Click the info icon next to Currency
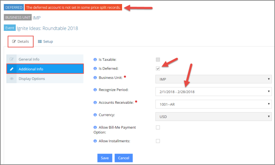This screenshot has width=275, height=165. coord(95,115)
